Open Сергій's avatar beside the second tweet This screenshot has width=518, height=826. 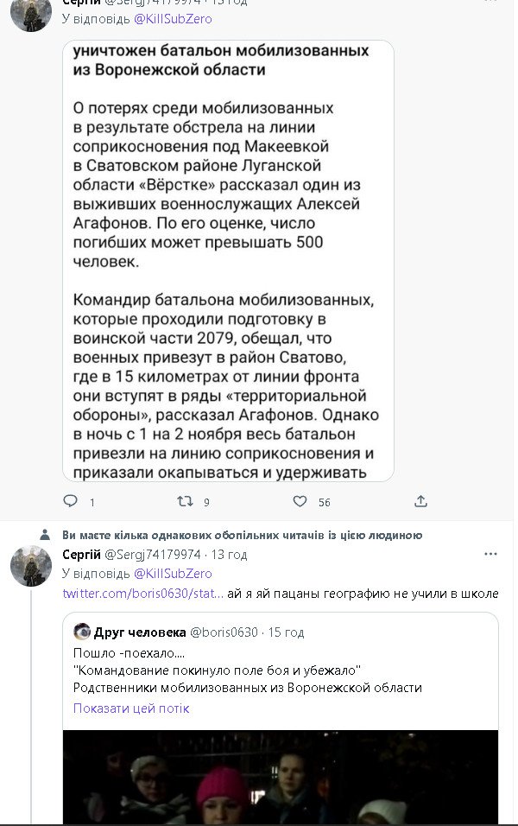click(x=30, y=567)
